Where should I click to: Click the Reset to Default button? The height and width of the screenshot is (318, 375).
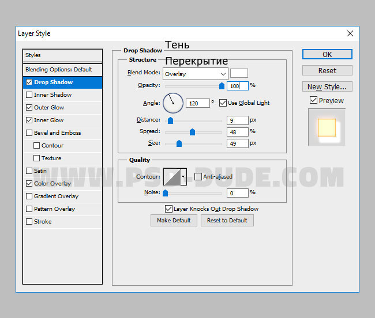tap(227, 220)
